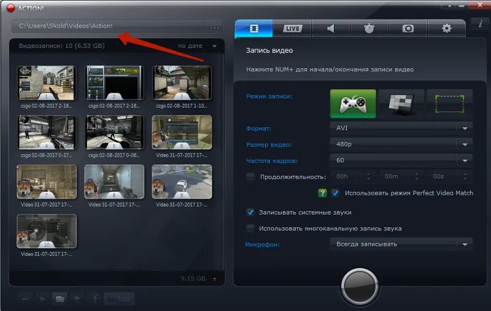Expand the Микрофон 'Всегда записывать' dropdown

coord(401,244)
